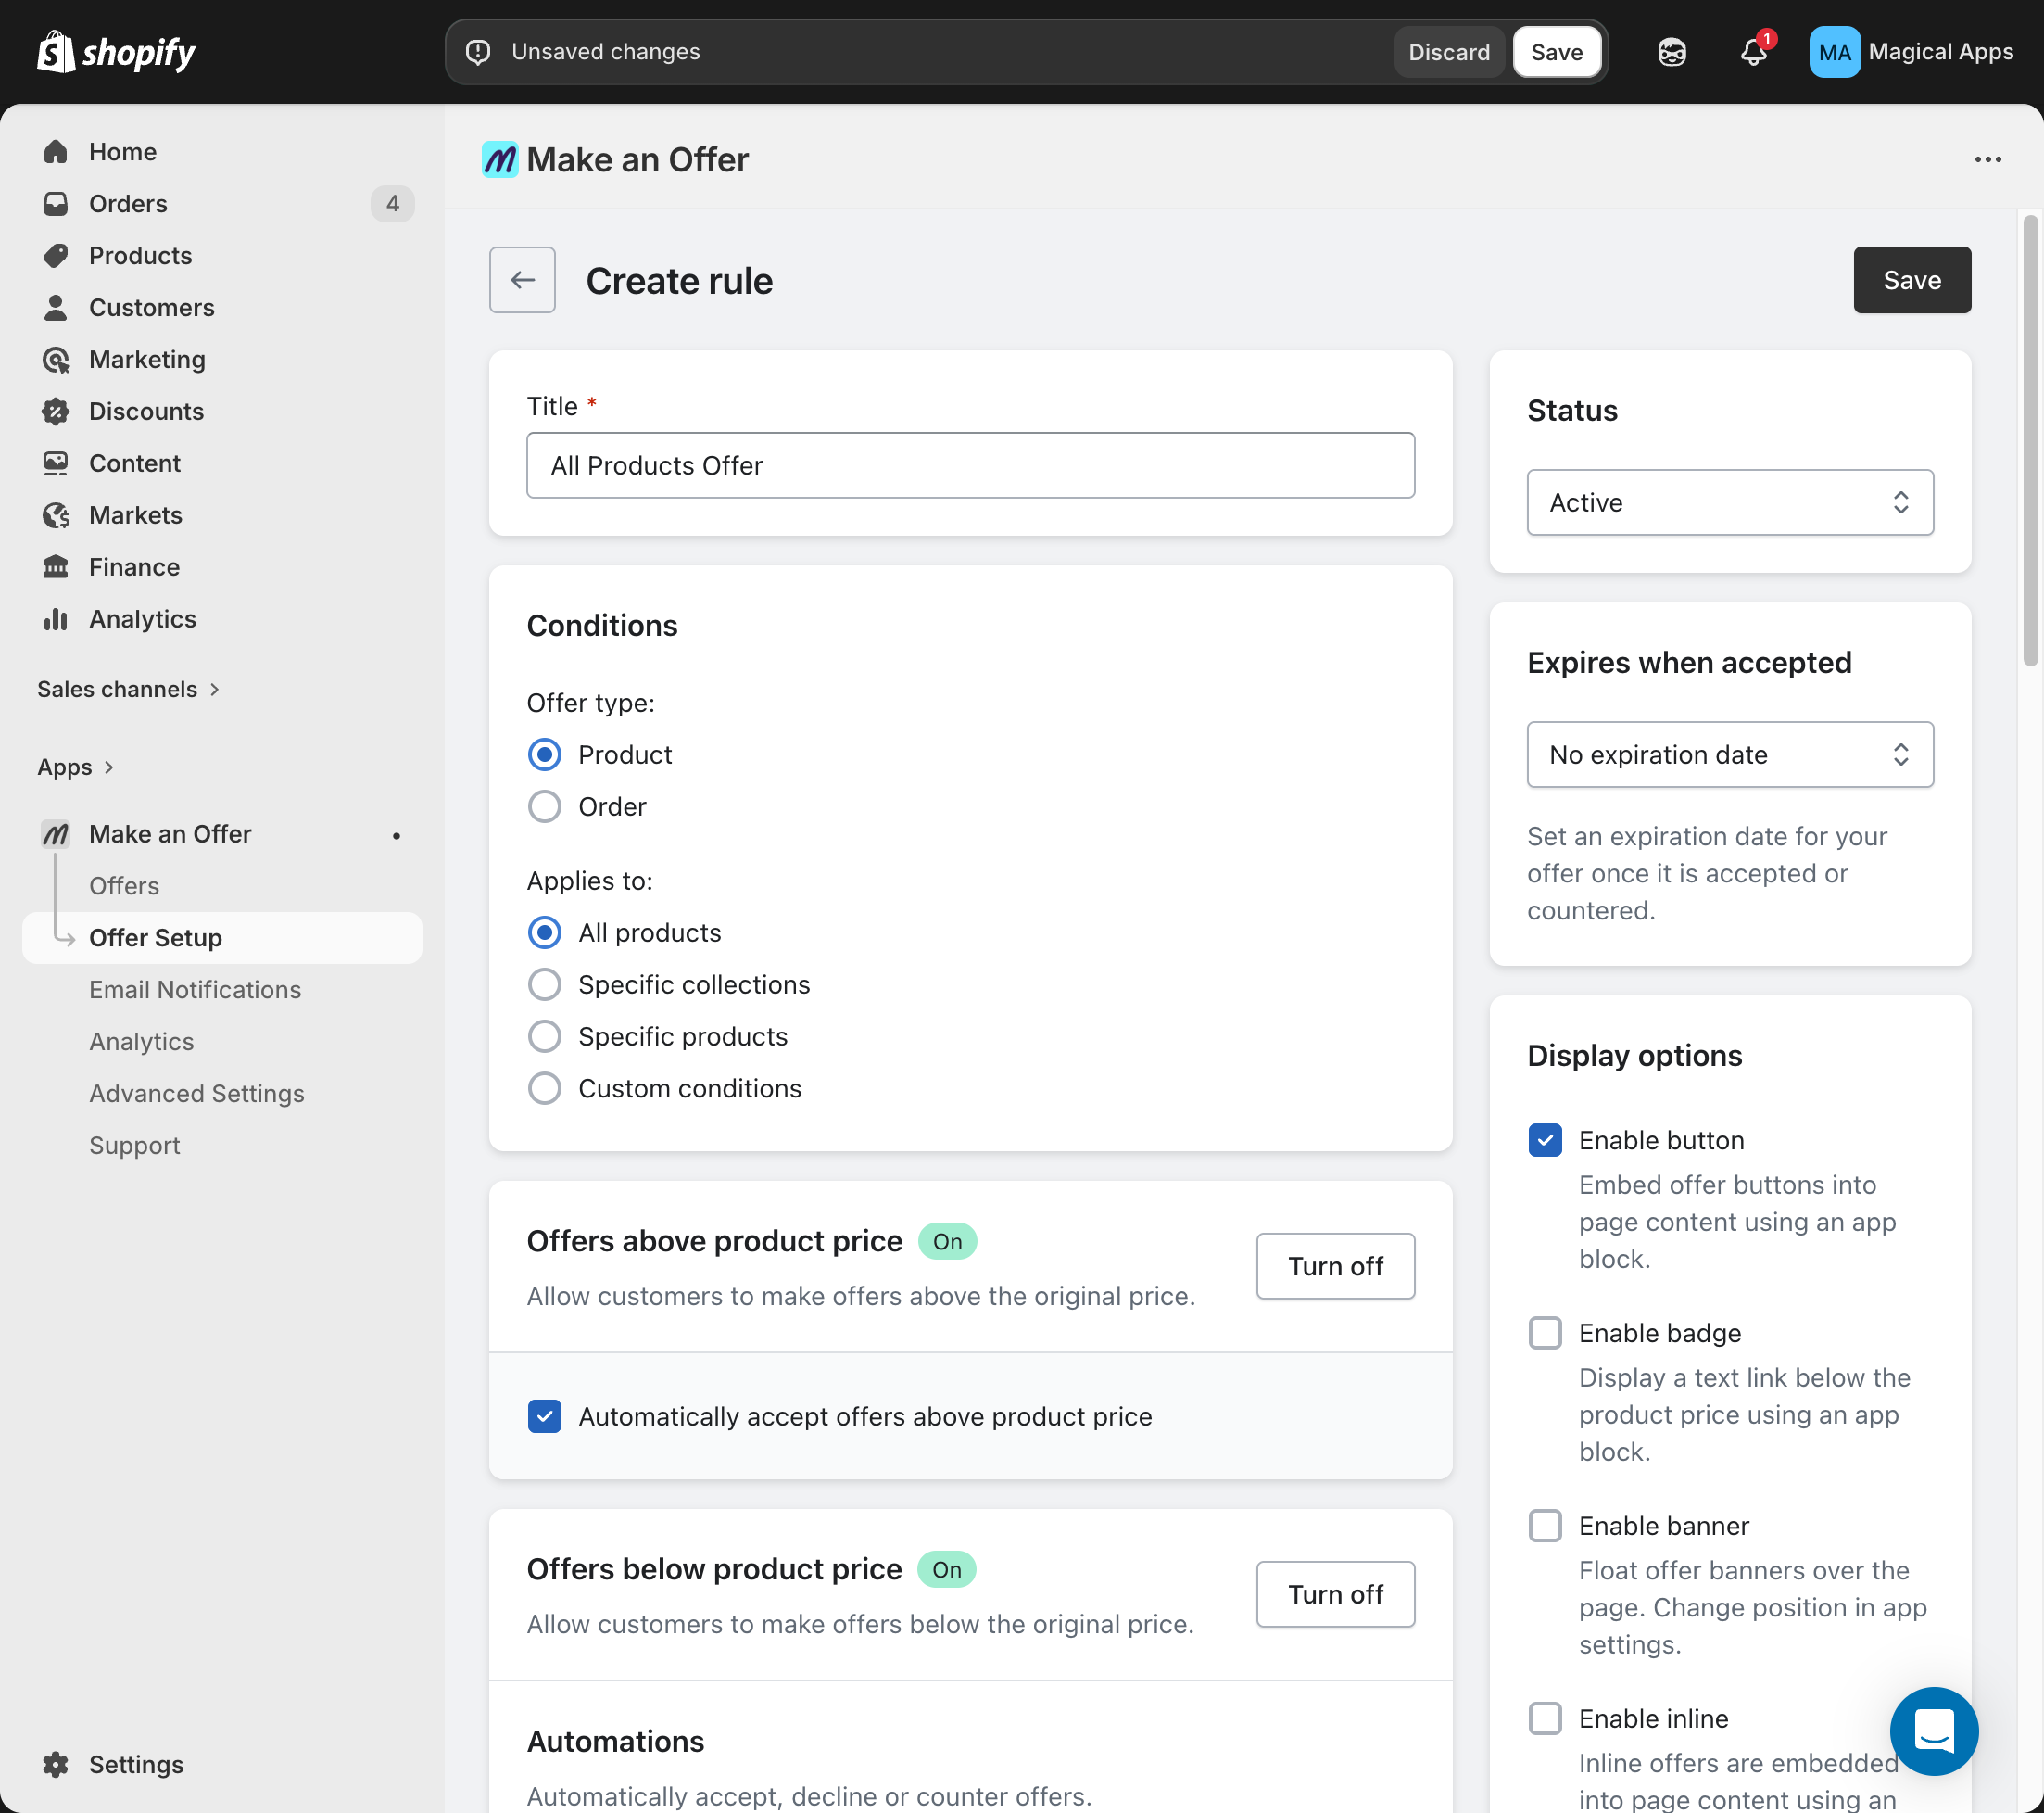Image resolution: width=2044 pixels, height=1813 pixels.
Task: Click the Home icon in sidebar
Action: [x=56, y=152]
